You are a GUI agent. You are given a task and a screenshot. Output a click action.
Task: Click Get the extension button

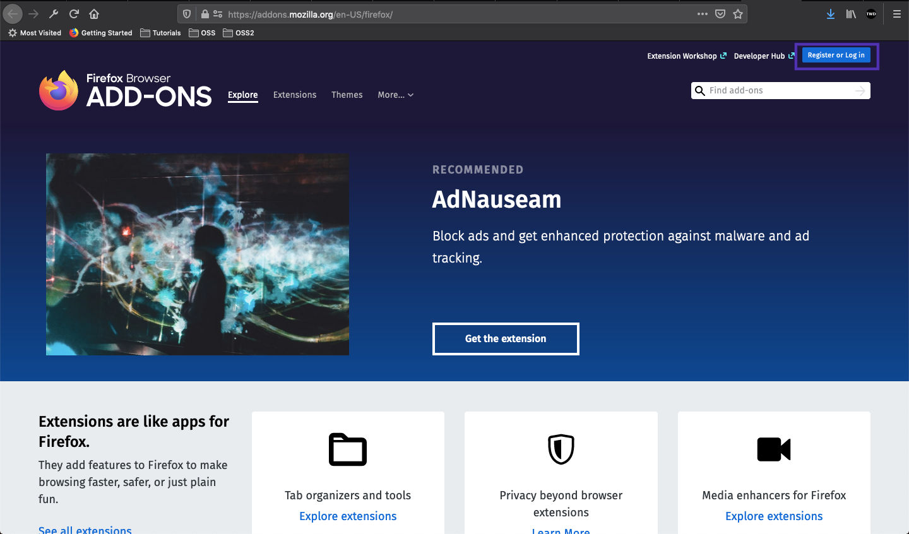(x=506, y=339)
